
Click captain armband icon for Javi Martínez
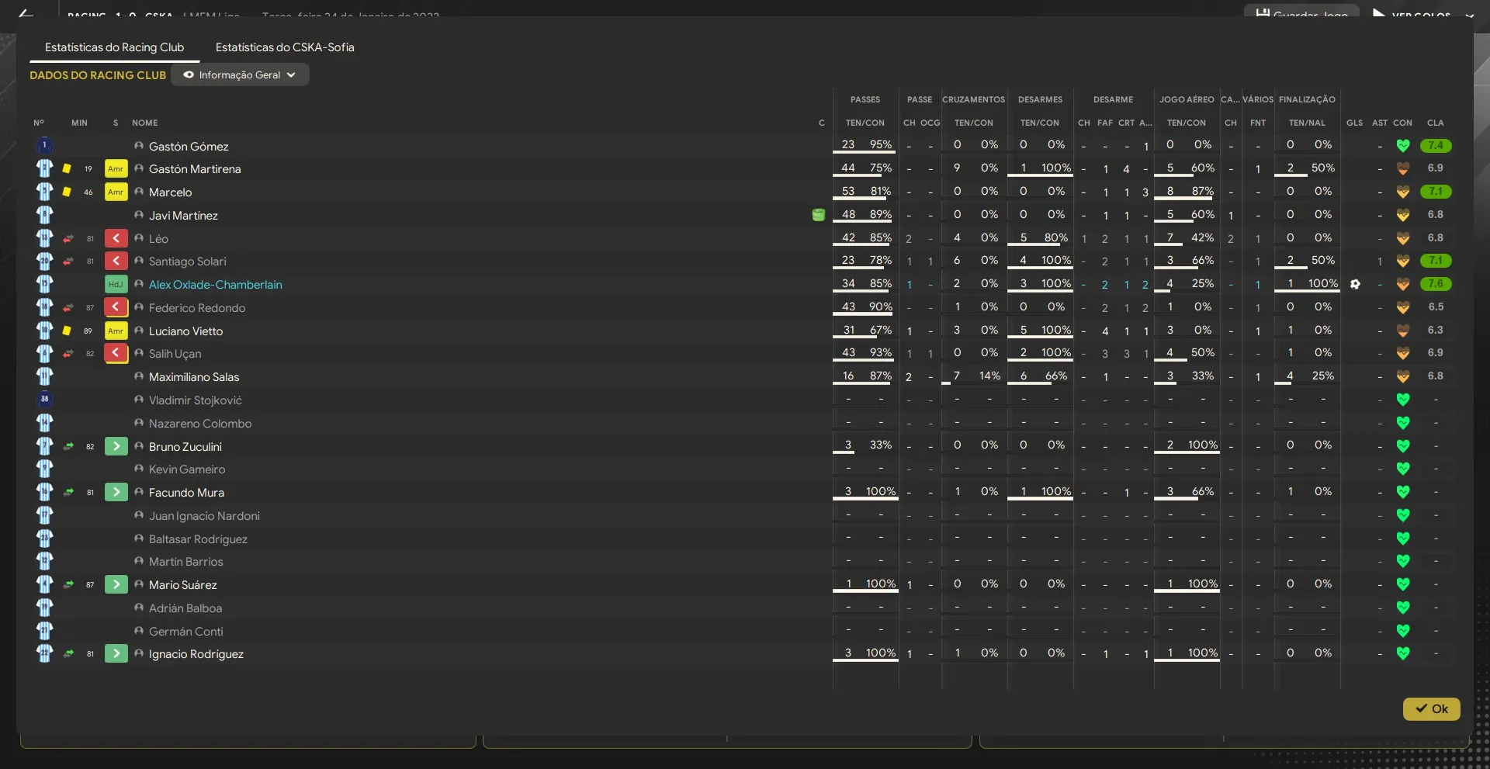[x=818, y=215]
